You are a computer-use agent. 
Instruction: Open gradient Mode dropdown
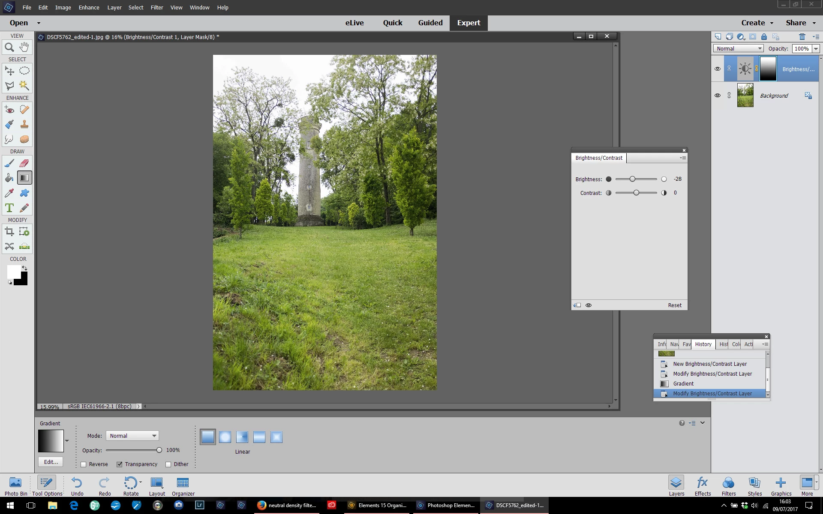tap(132, 436)
